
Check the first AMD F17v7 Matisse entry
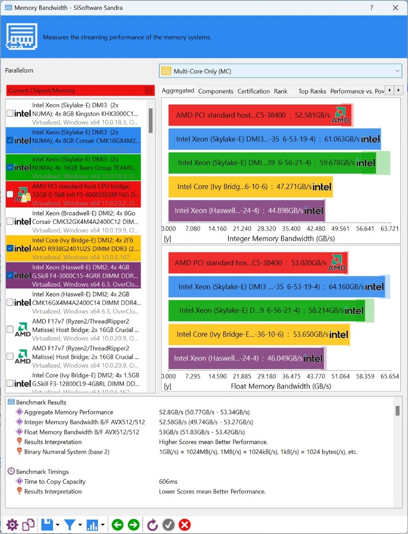(x=10, y=330)
